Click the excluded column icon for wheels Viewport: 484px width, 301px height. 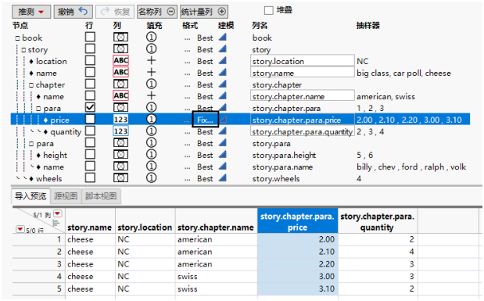click(120, 178)
